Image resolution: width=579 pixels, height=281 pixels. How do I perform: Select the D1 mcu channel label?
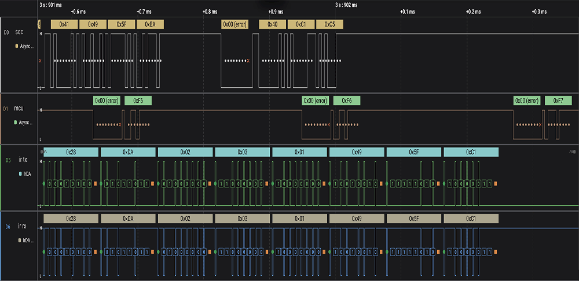[x=19, y=108]
